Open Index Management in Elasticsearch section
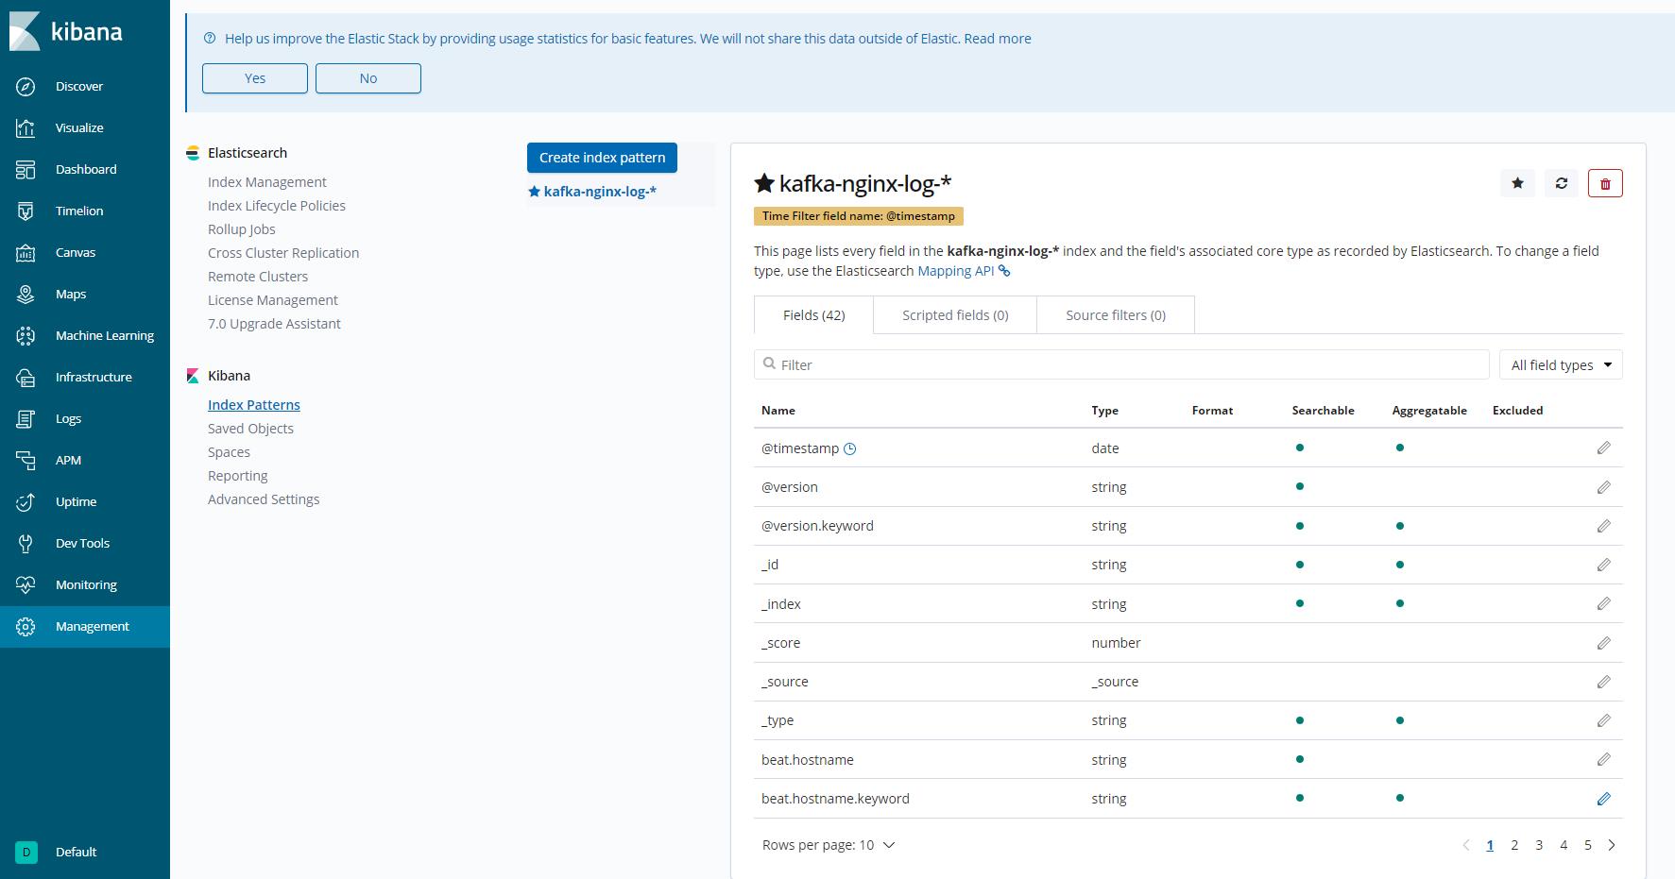The width and height of the screenshot is (1675, 879). pos(267,182)
